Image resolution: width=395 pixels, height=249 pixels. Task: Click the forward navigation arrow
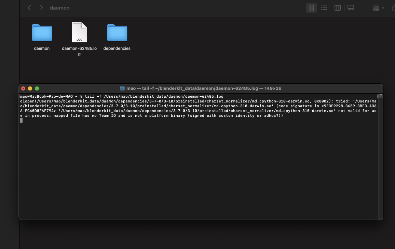41,8
